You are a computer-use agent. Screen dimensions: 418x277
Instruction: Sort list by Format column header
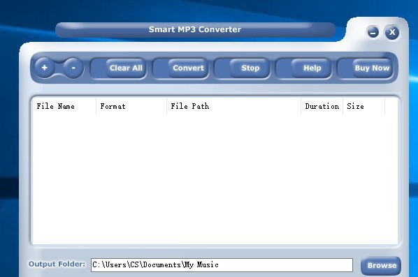click(x=131, y=106)
